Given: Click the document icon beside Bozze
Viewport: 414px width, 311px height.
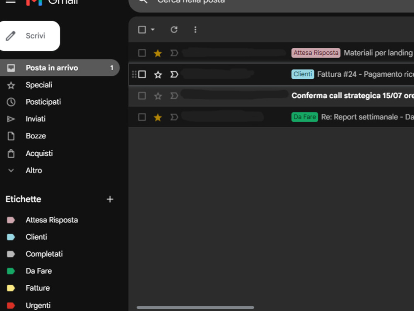Looking at the screenshot, I should click(x=11, y=136).
